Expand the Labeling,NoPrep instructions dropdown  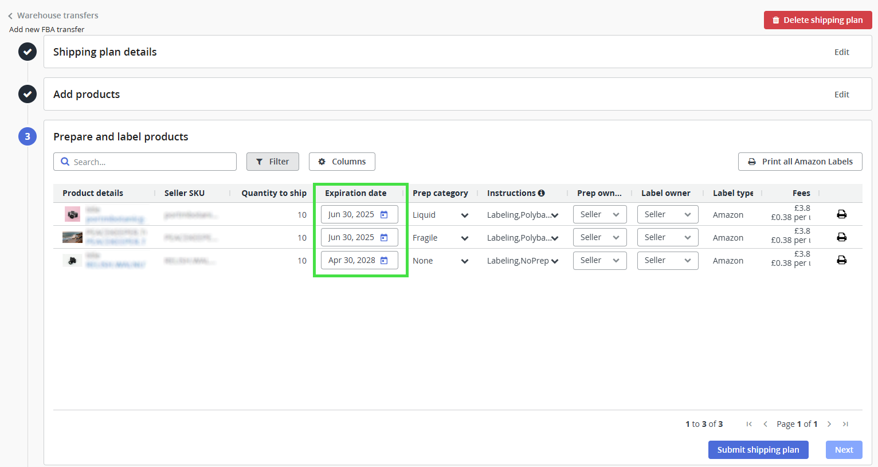[554, 261]
